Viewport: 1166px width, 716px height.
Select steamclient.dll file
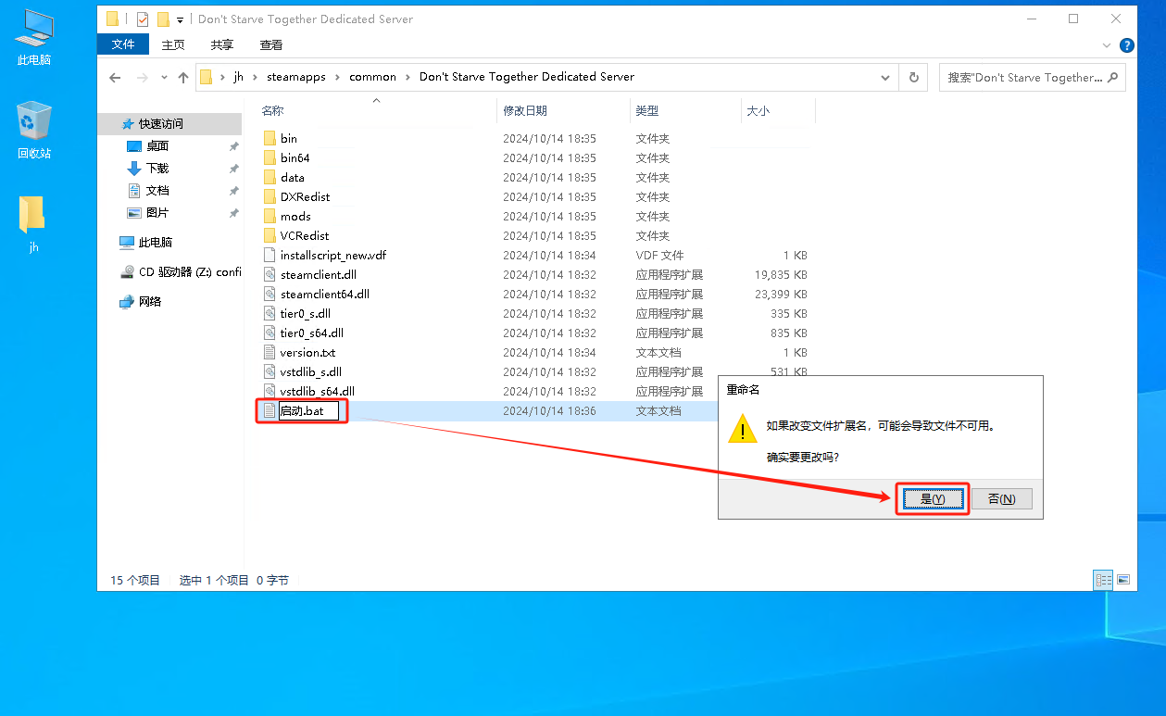click(309, 274)
